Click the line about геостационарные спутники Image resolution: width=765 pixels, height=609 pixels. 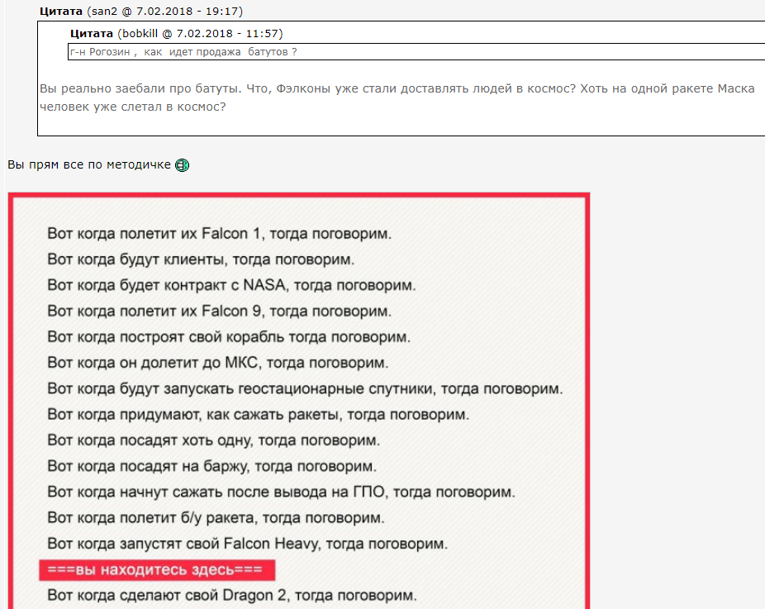pyautogui.click(x=305, y=388)
